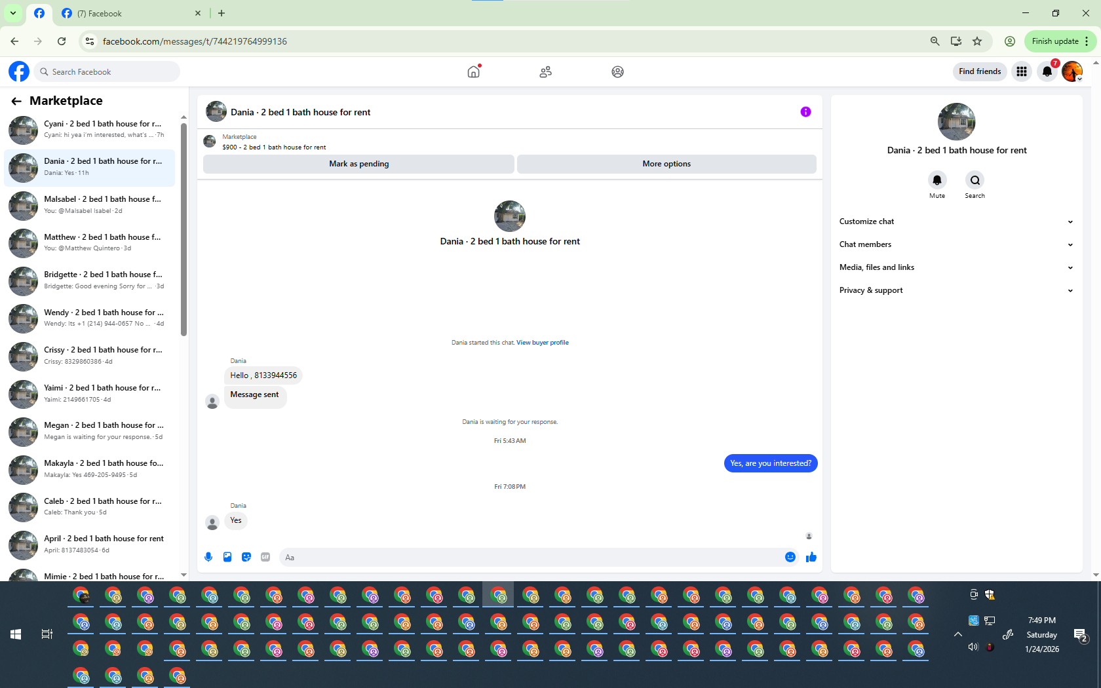The height and width of the screenshot is (688, 1101).
Task: Open the $900 Marketplace listing link
Action: click(274, 147)
